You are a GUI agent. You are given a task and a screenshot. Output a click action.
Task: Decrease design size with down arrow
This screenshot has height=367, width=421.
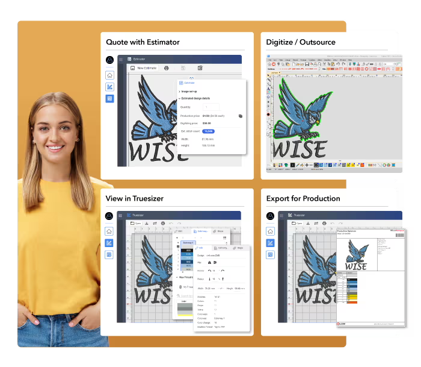pyautogui.click(x=209, y=279)
